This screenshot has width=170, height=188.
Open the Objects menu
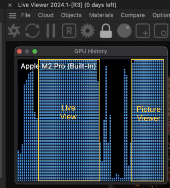pyautogui.click(x=71, y=15)
